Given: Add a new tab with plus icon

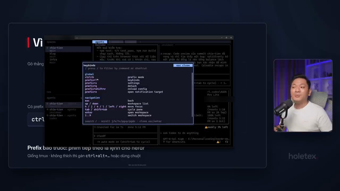Looking at the screenshot, I should pyautogui.click(x=140, y=42).
